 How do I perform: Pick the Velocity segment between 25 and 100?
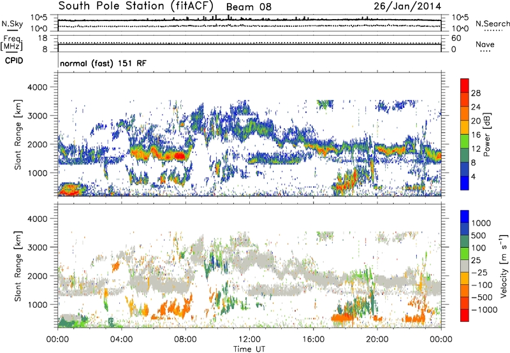pos(465,254)
